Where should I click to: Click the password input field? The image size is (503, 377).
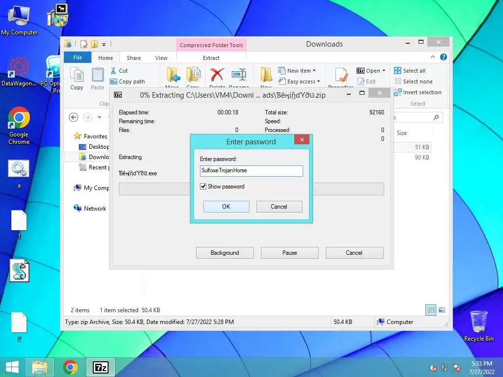coord(251,170)
